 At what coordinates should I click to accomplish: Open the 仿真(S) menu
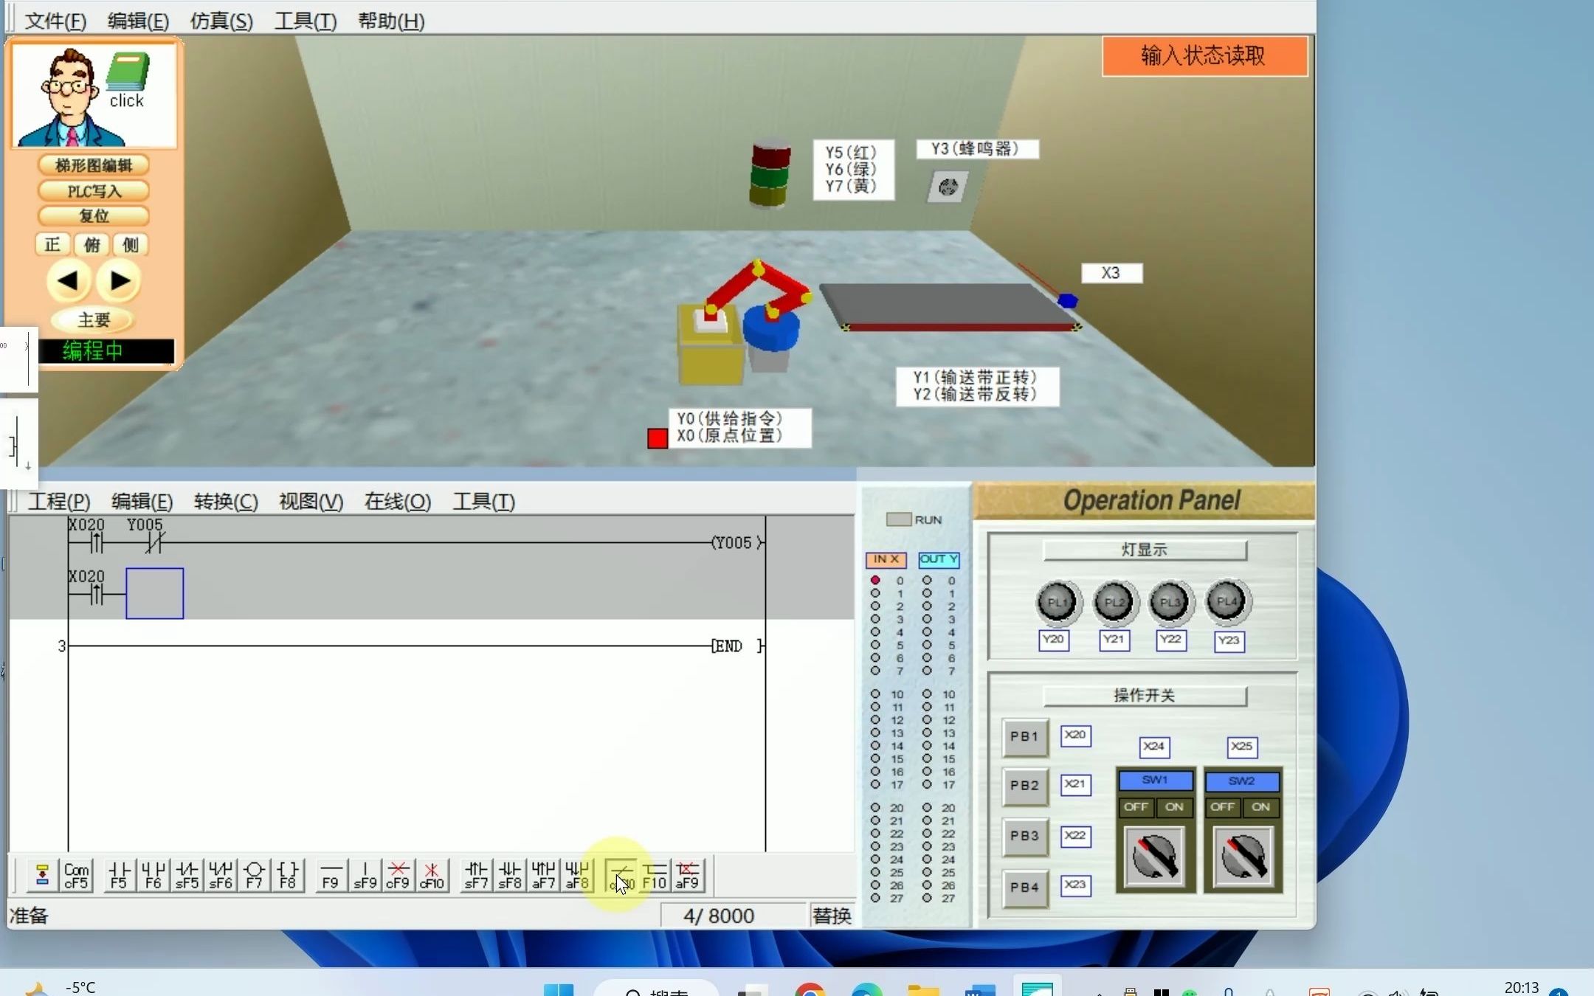click(221, 21)
